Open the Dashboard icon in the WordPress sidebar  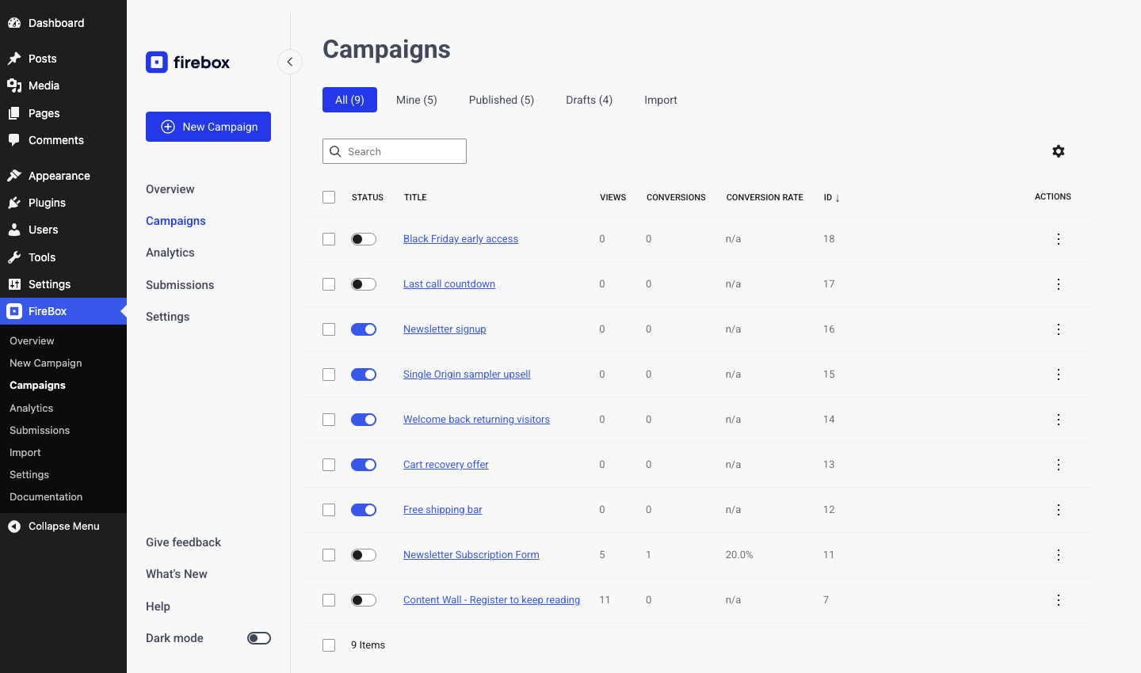[14, 23]
